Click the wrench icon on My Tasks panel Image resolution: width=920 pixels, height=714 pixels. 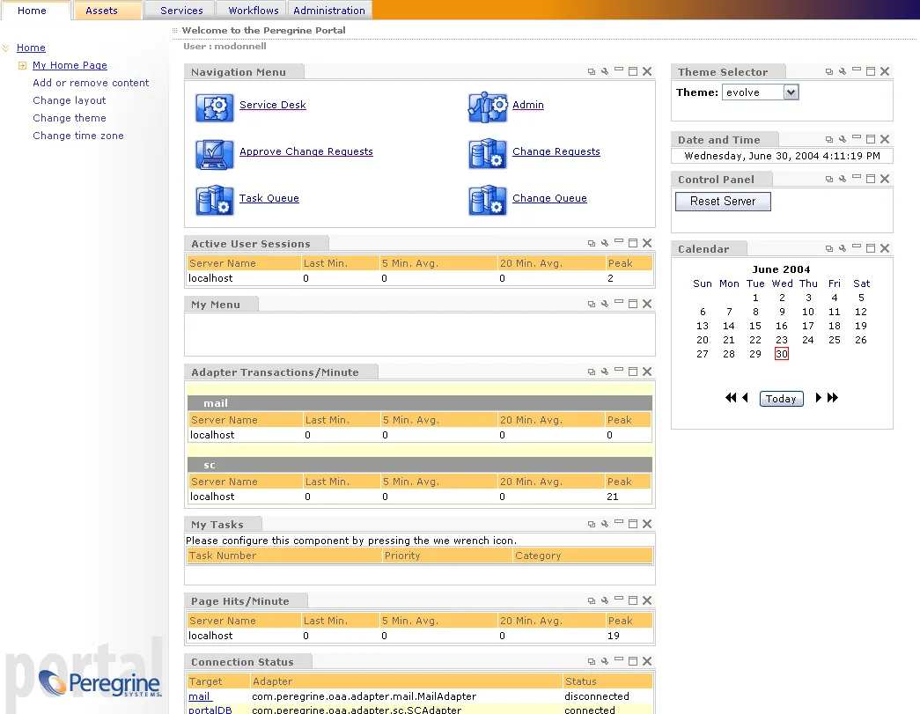605,524
